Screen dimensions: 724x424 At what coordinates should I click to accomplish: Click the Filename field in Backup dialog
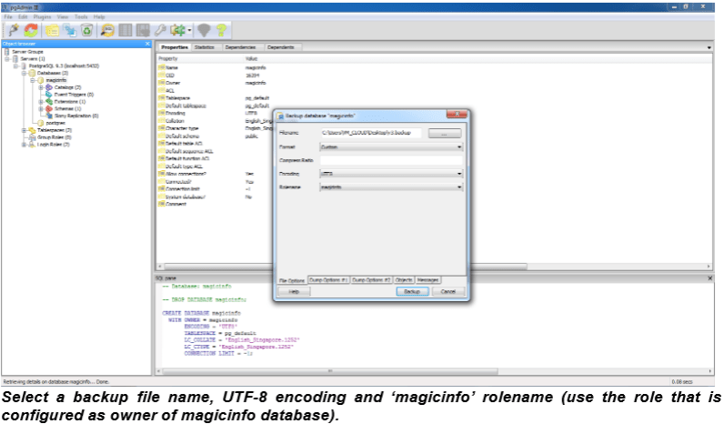click(x=370, y=133)
